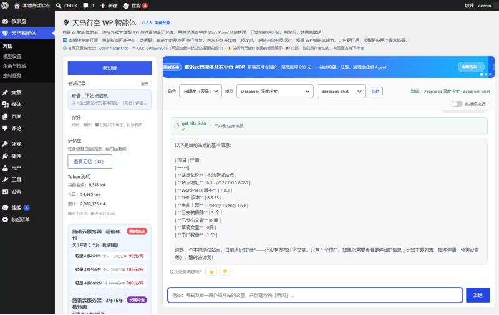Open 查看记忆 (43) button
Screen dimensions: 499x315
90,162
